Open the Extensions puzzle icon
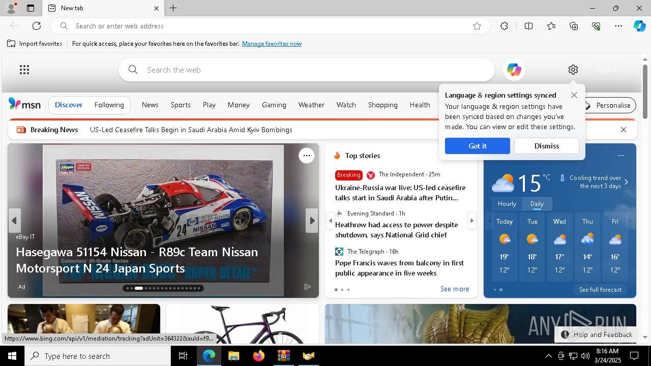This screenshot has height=366, width=651. click(504, 26)
